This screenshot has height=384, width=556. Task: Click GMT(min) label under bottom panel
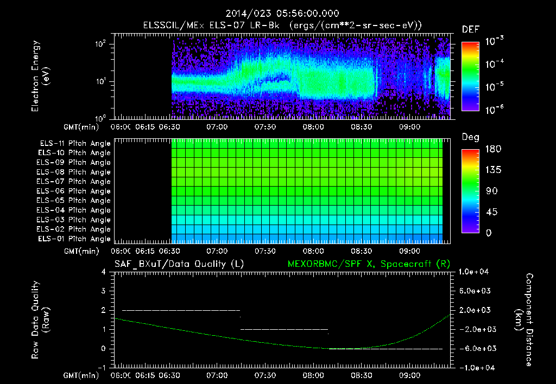tap(81, 376)
